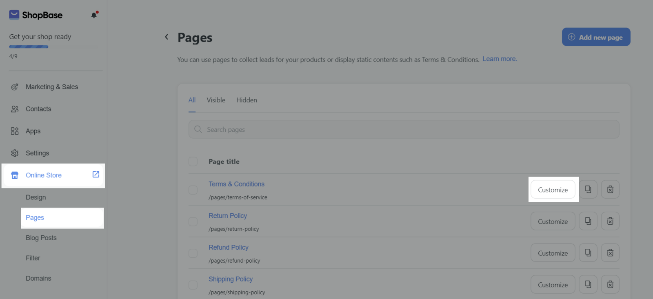Delete the Refund Policy page
The width and height of the screenshot is (653, 299).
pyautogui.click(x=610, y=252)
